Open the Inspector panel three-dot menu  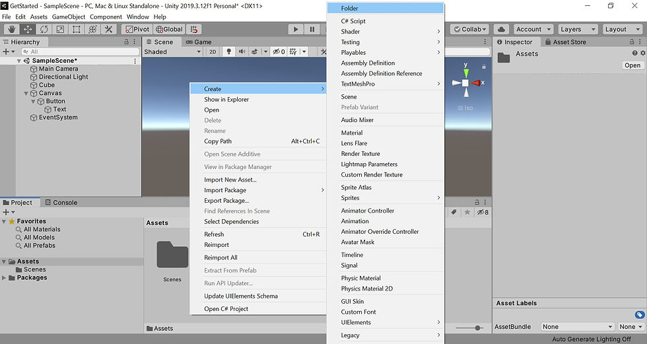click(x=640, y=42)
